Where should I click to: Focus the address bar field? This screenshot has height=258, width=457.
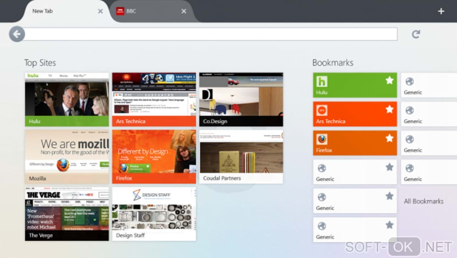210,34
